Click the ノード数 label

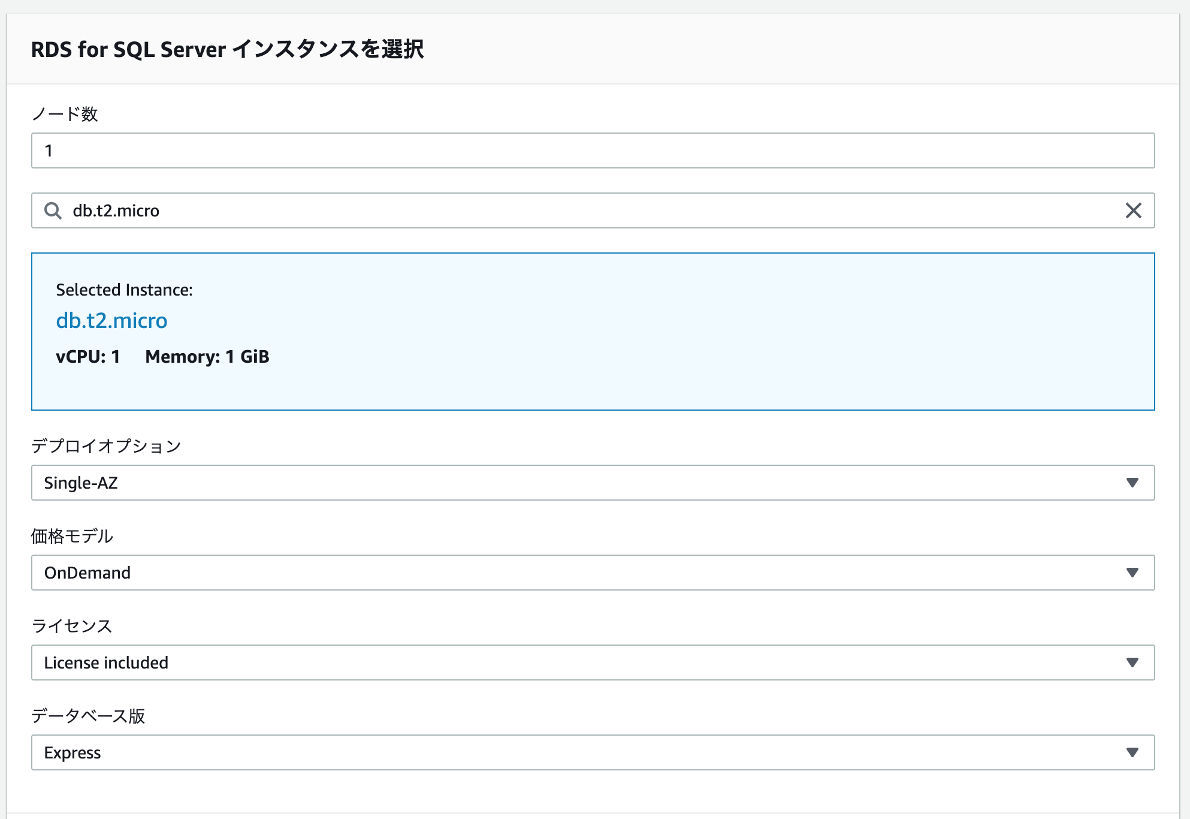65,114
